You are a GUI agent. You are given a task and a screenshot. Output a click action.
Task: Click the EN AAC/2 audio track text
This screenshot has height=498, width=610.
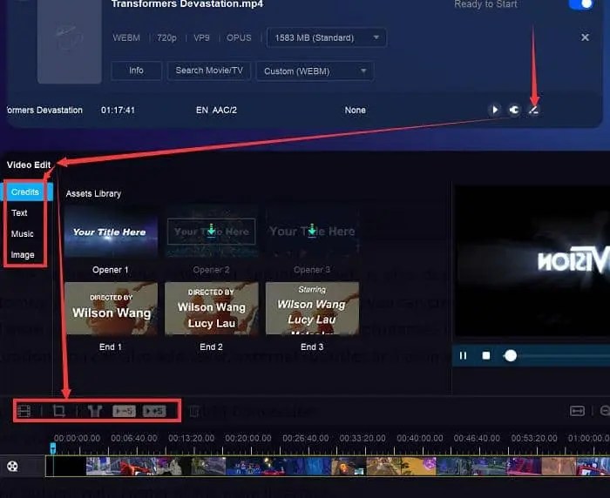[x=216, y=110]
